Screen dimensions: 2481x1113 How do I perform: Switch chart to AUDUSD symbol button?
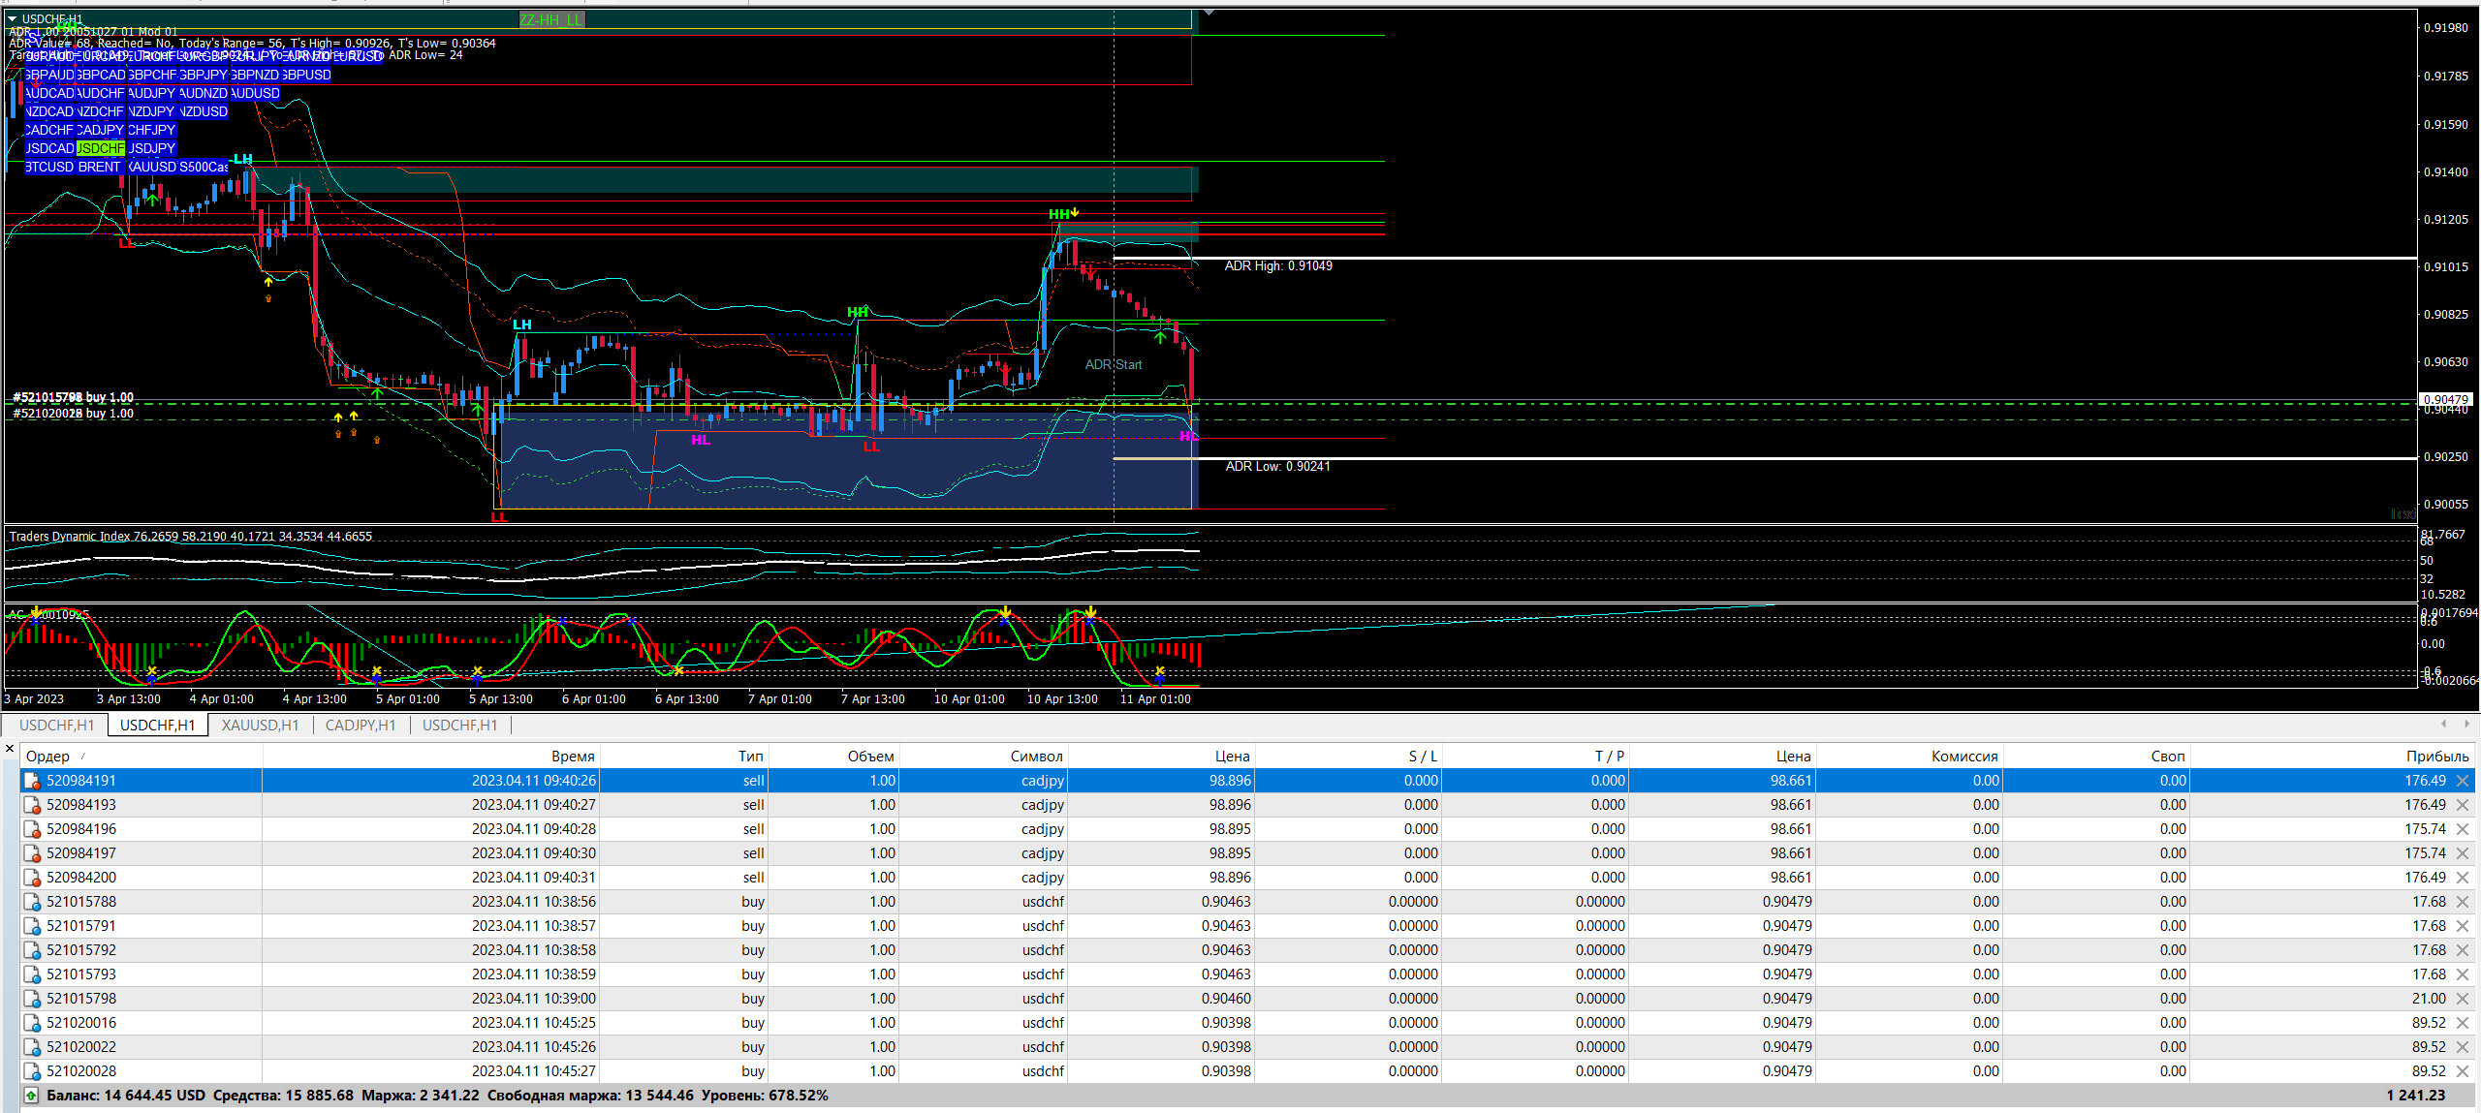[256, 93]
